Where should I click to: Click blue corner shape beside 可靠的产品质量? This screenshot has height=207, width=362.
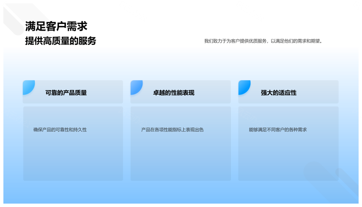28,87
